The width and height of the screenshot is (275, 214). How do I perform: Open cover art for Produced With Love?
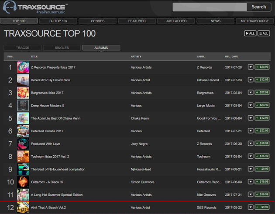(x=23, y=144)
